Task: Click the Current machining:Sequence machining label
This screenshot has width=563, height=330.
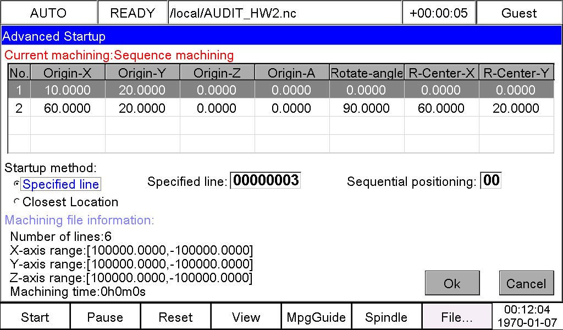Action: click(119, 55)
